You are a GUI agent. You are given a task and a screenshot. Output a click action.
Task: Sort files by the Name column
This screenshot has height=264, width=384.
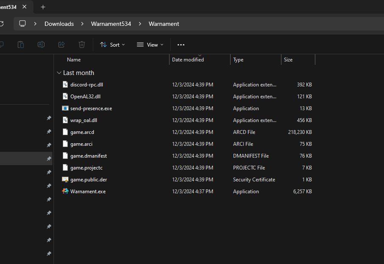click(74, 60)
